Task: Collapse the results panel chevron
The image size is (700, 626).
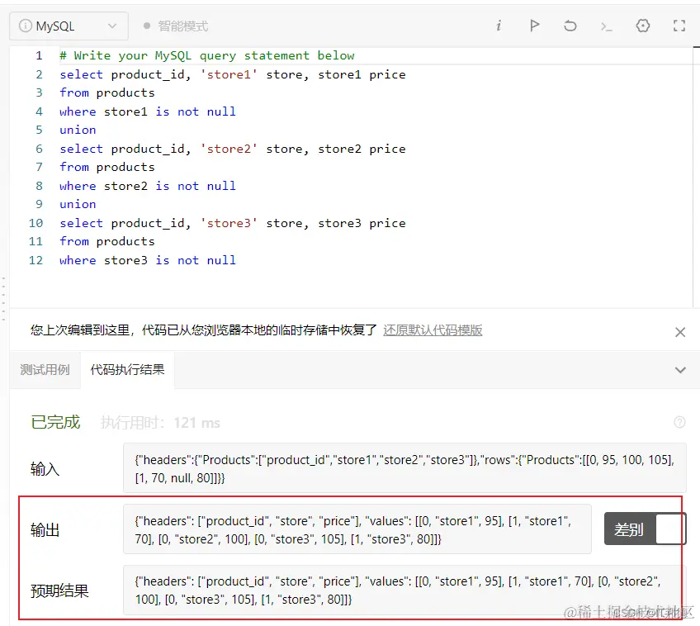Action: pyautogui.click(x=680, y=370)
